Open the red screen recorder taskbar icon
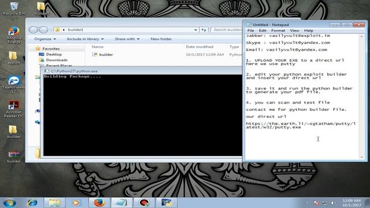 pos(144,203)
